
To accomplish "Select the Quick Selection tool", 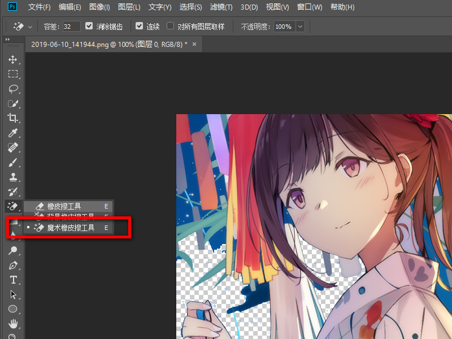I will pyautogui.click(x=12, y=103).
